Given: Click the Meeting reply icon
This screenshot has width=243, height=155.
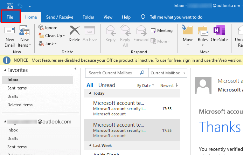Looking at the screenshot, I should [153, 31].
